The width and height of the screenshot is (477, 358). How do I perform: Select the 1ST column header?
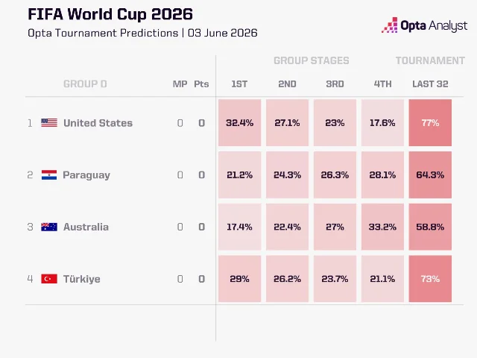coord(239,84)
